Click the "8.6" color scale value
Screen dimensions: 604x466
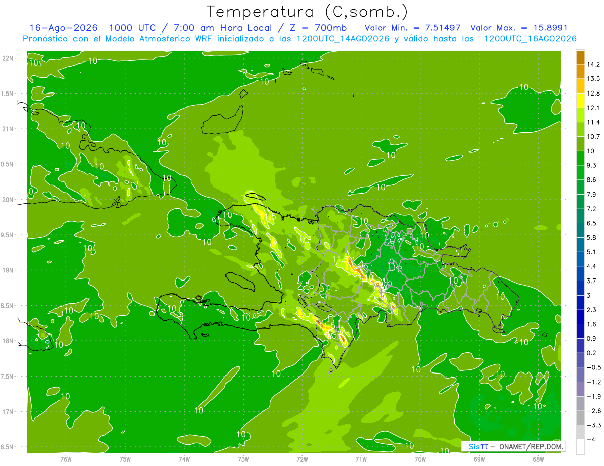591,180
